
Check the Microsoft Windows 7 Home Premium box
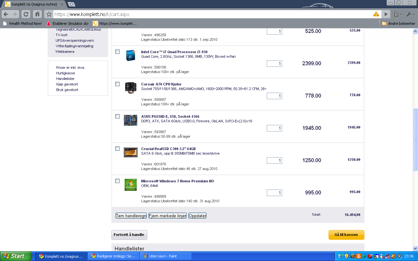coord(118,181)
